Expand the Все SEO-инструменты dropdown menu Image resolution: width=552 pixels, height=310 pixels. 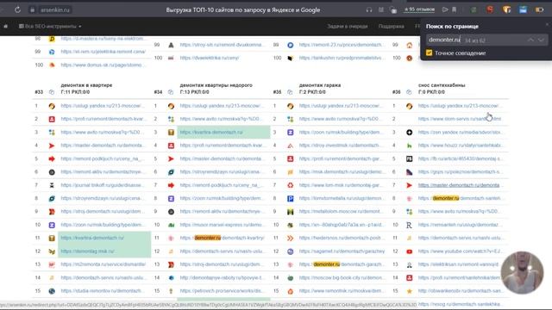tap(50, 27)
